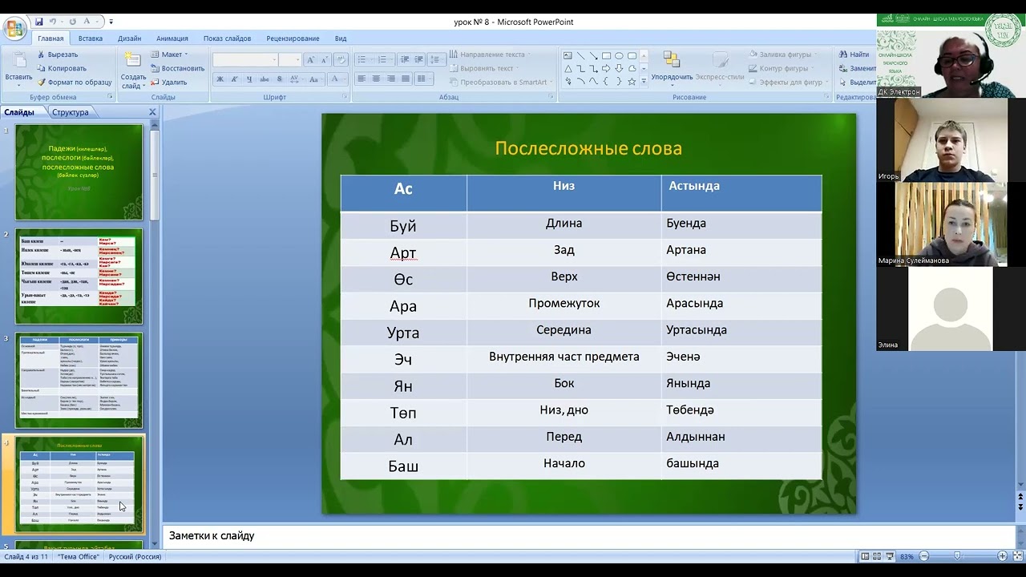Click Найти (Find) button
The width and height of the screenshot is (1026, 577).
pyautogui.click(x=854, y=54)
